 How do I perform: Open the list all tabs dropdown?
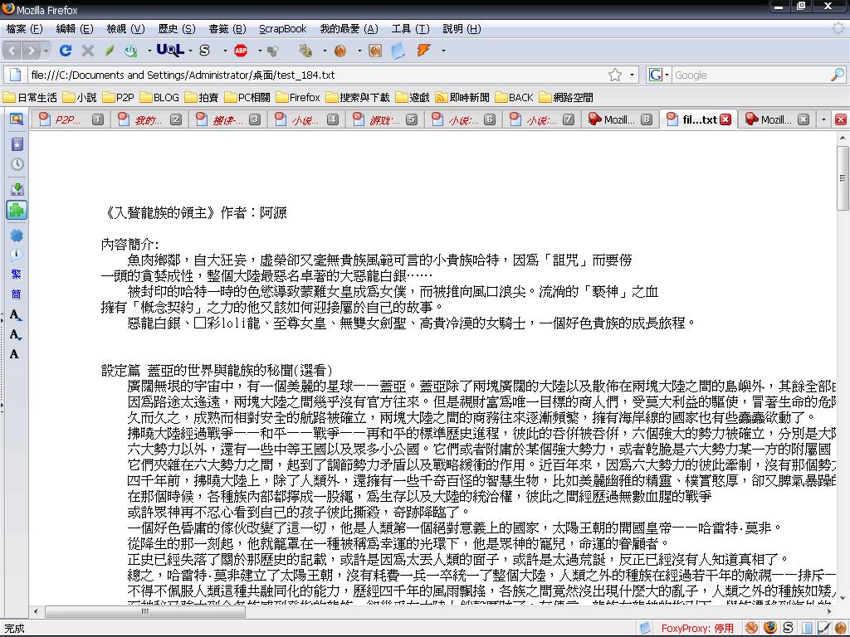coord(823,119)
